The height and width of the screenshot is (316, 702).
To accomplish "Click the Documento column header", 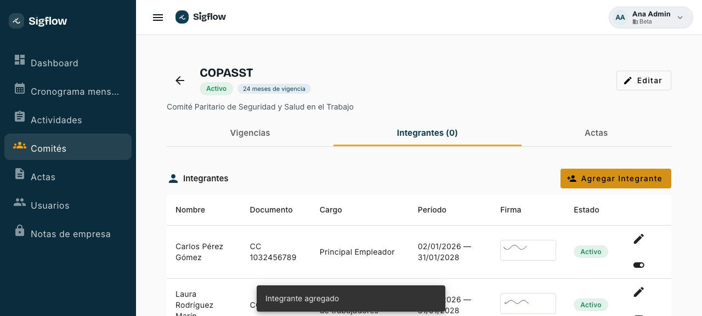I will coord(271,210).
